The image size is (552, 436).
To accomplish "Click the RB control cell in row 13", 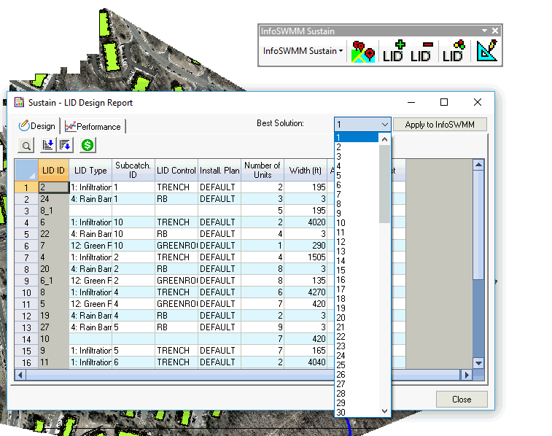I will click(x=176, y=327).
